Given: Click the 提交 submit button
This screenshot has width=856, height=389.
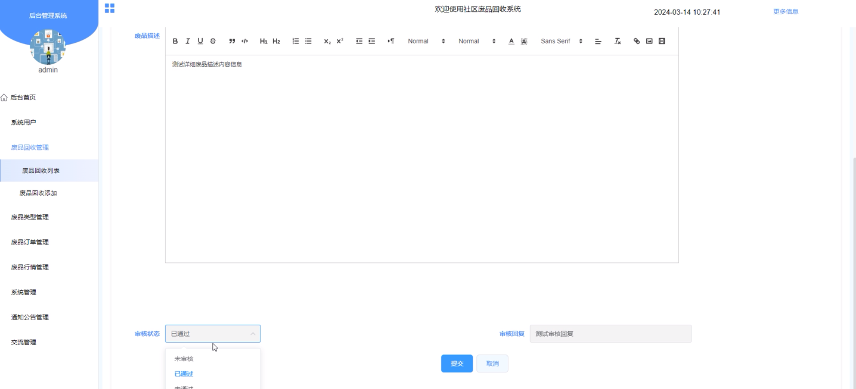Looking at the screenshot, I should pos(457,363).
